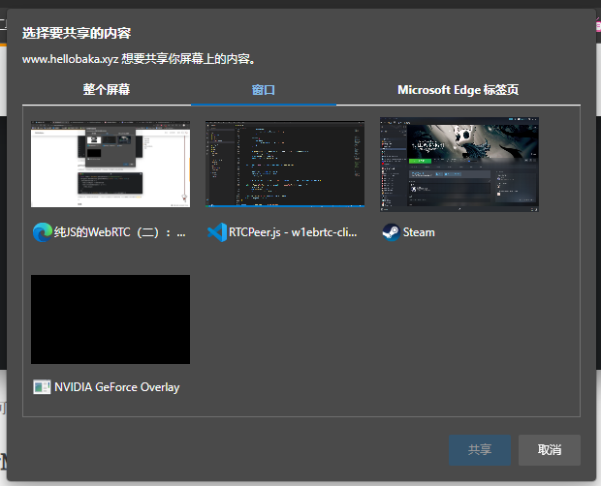The image size is (601, 486).
Task: Switch to the 整个屏幕 tab
Action: pyautogui.click(x=107, y=89)
